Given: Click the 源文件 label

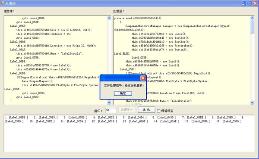Looking at the screenshot, I should pos(9,11).
